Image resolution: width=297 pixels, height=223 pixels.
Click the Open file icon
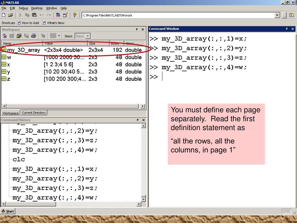click(x=11, y=15)
